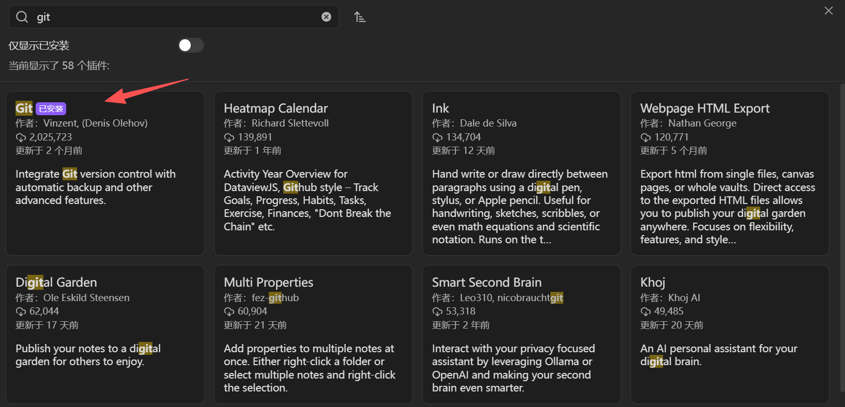Open the Git plugin card

pyautogui.click(x=105, y=207)
